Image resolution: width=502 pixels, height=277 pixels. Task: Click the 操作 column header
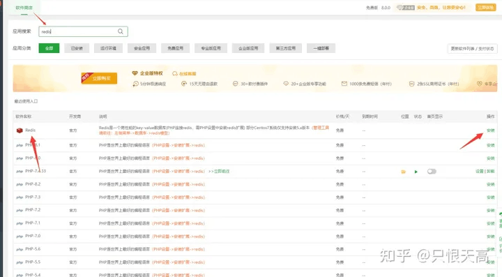click(490, 117)
